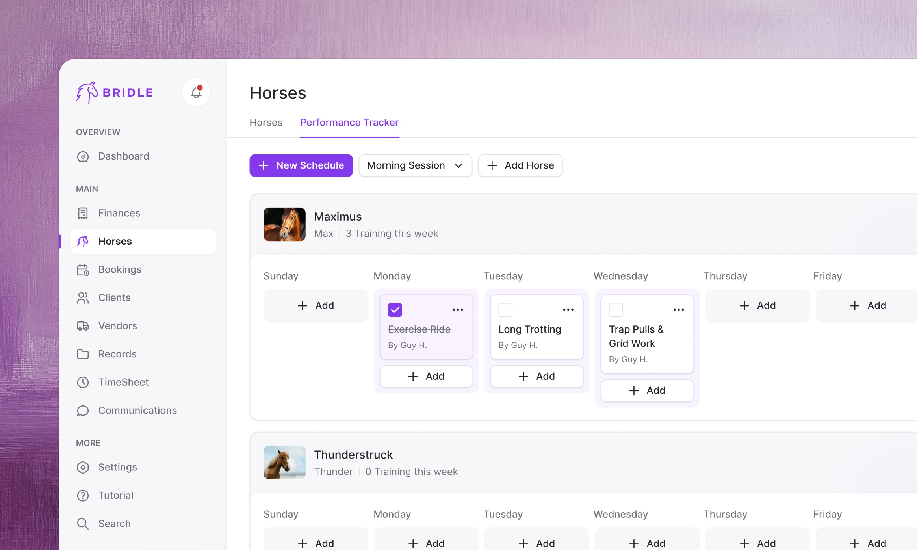Click the New Schedule button
This screenshot has width=917, height=550.
(x=301, y=165)
